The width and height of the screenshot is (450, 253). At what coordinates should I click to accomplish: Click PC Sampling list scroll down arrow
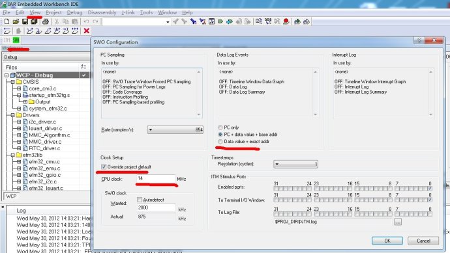pyautogui.click(x=199, y=114)
